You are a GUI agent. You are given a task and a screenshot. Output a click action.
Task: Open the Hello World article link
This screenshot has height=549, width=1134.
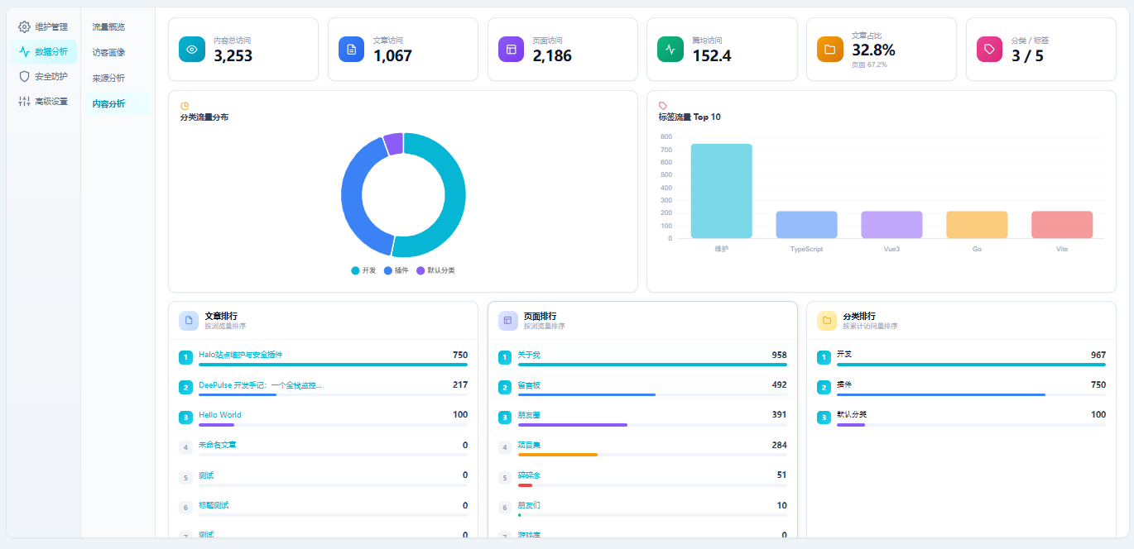220,415
